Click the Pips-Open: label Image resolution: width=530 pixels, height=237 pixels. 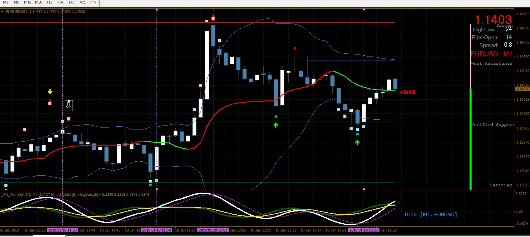[485, 38]
